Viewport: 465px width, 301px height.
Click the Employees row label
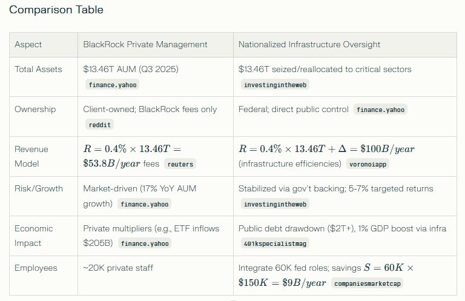click(x=36, y=268)
